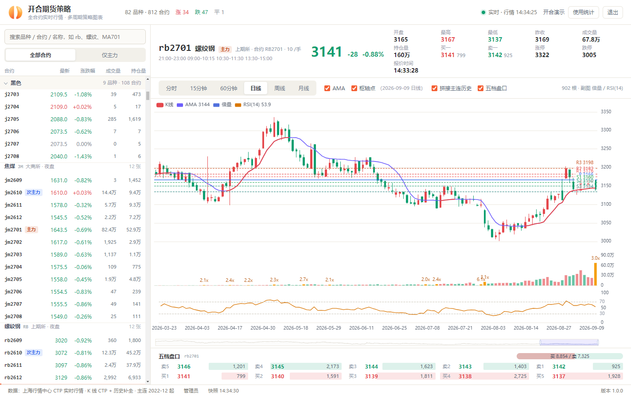Image resolution: width=631 pixels, height=396 pixels.
Task: Sort by the 最新 column header
Action: 65,71
